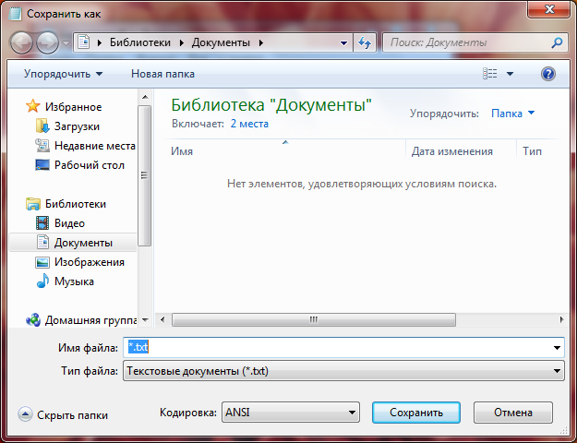Screen dimensions: 577x443
Task: Select Библиотеки in the address path
Action: coord(140,42)
